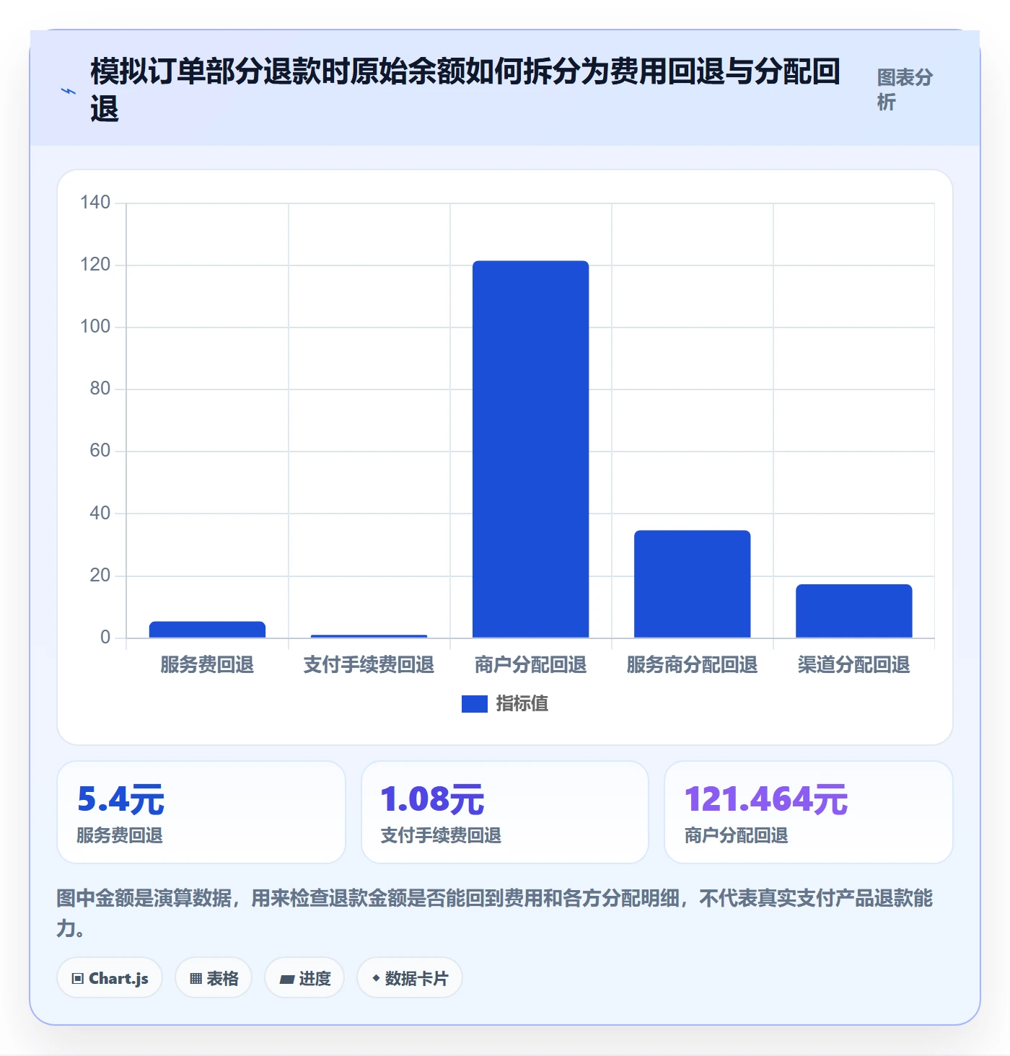Screen dimensions: 1010x1056
Task: Click the 服务商分配回退 x-axis label
Action: click(x=692, y=665)
